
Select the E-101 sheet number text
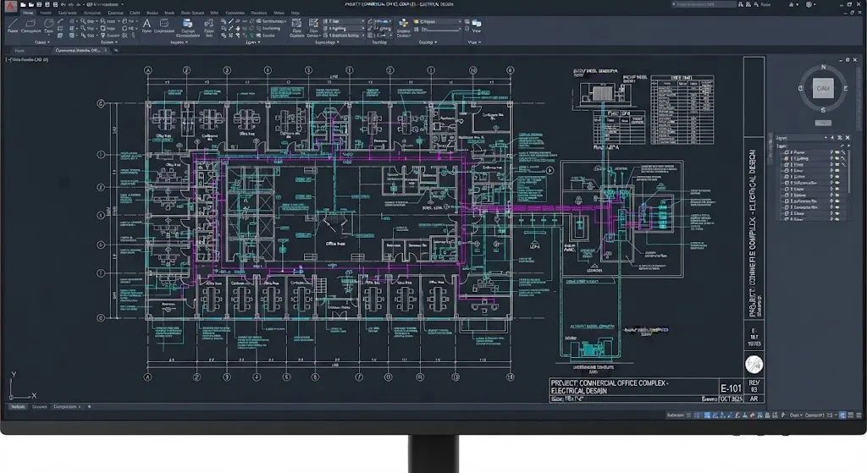[x=731, y=388]
